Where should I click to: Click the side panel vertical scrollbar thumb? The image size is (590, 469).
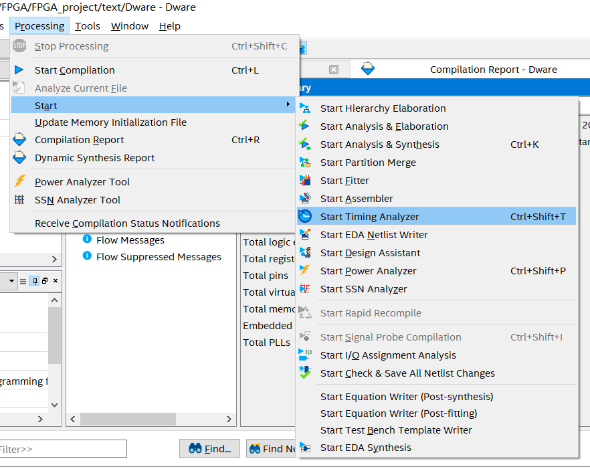(x=55, y=335)
